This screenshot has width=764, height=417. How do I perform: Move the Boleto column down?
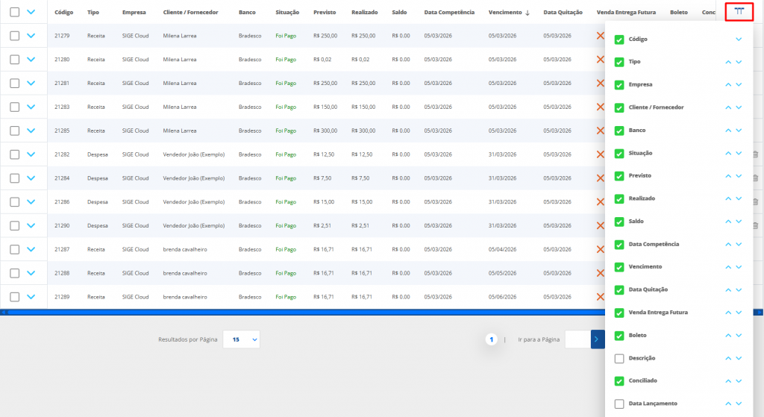739,336
